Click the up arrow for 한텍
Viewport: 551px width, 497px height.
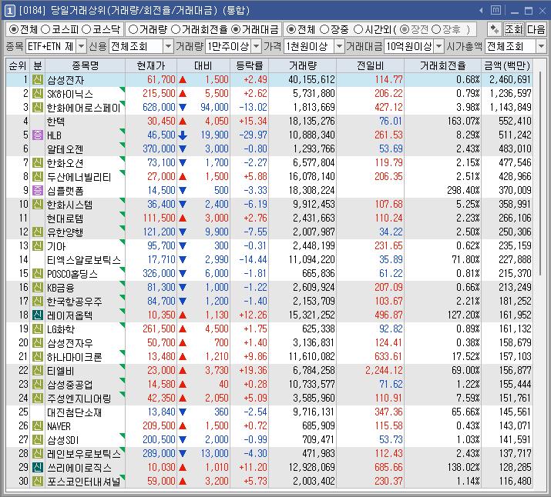183,122
